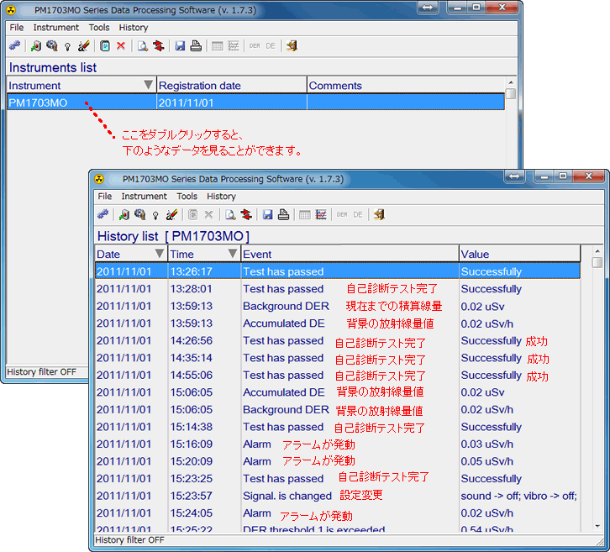Click device-with-arrow icon in History list toolbar

[x=124, y=214]
